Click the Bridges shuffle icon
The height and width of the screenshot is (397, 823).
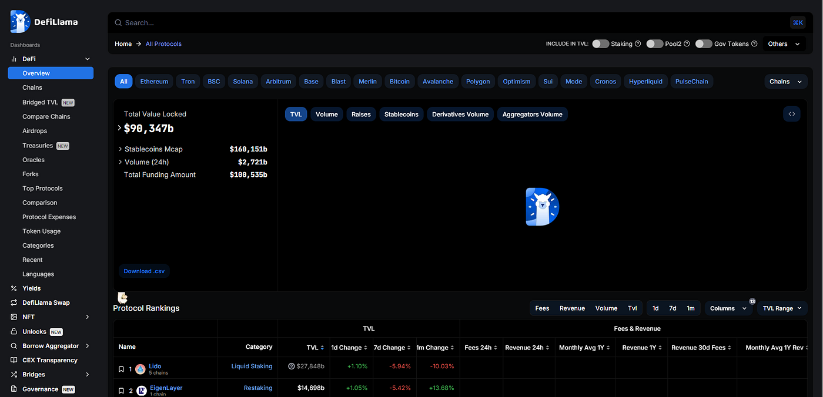pyautogui.click(x=14, y=375)
